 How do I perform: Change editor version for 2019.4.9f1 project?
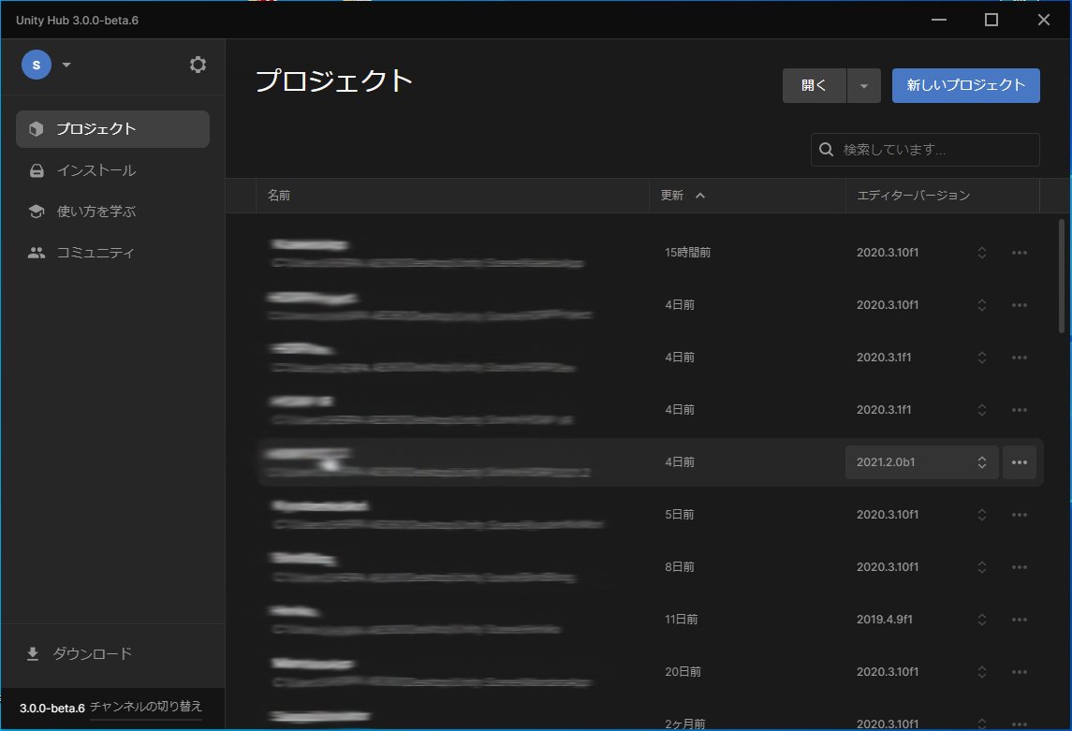coord(982,620)
